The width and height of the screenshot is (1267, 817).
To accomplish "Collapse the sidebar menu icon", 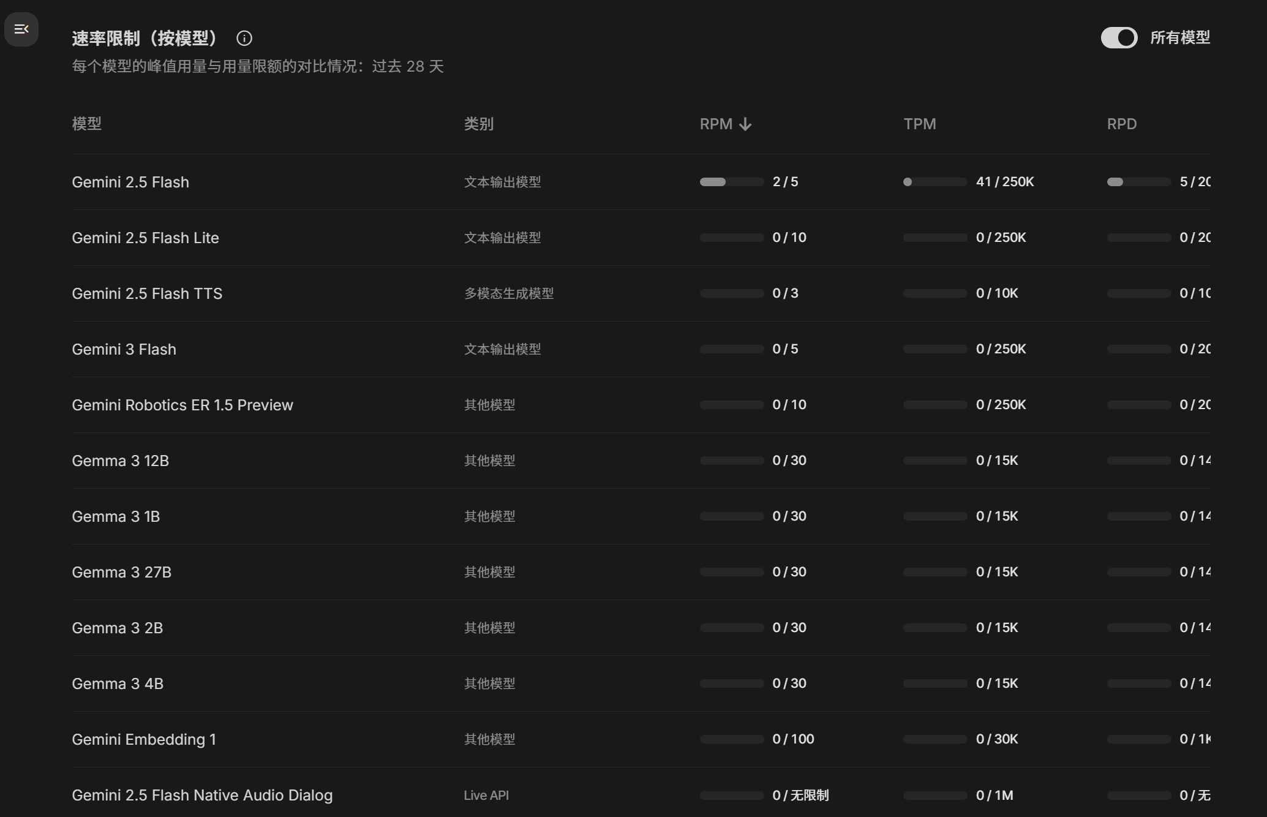I will tap(21, 29).
